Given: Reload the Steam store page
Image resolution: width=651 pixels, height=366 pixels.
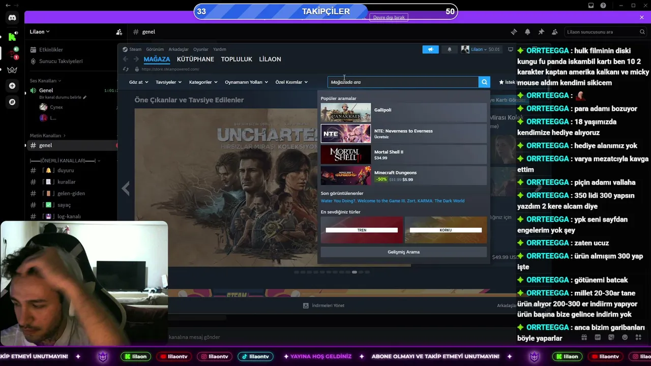Looking at the screenshot, I should tap(126, 69).
